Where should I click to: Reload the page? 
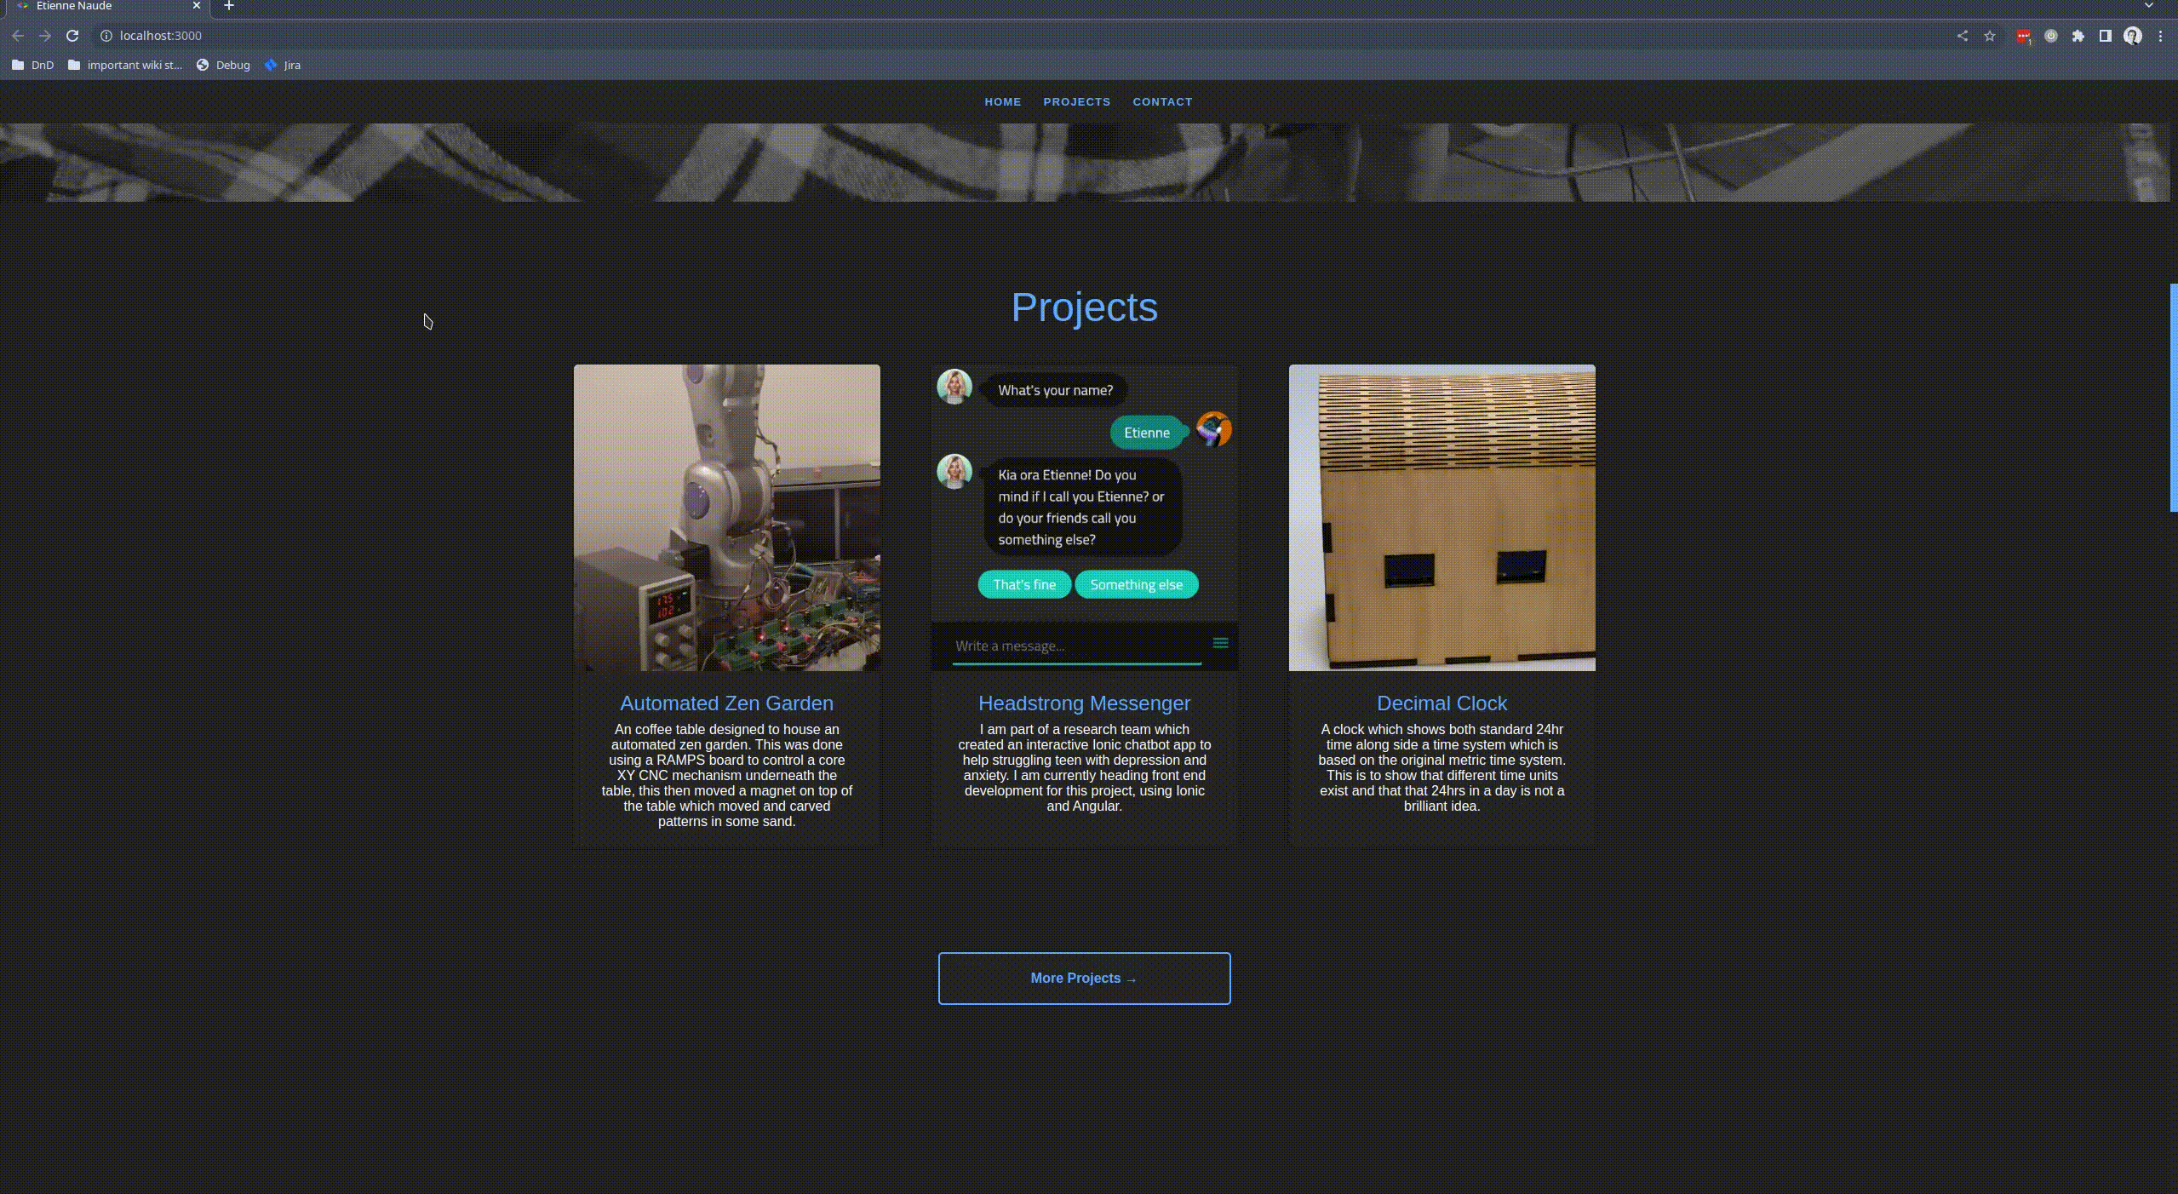click(72, 36)
